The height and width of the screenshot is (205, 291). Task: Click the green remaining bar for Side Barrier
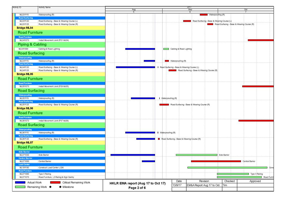pos(196,155)
